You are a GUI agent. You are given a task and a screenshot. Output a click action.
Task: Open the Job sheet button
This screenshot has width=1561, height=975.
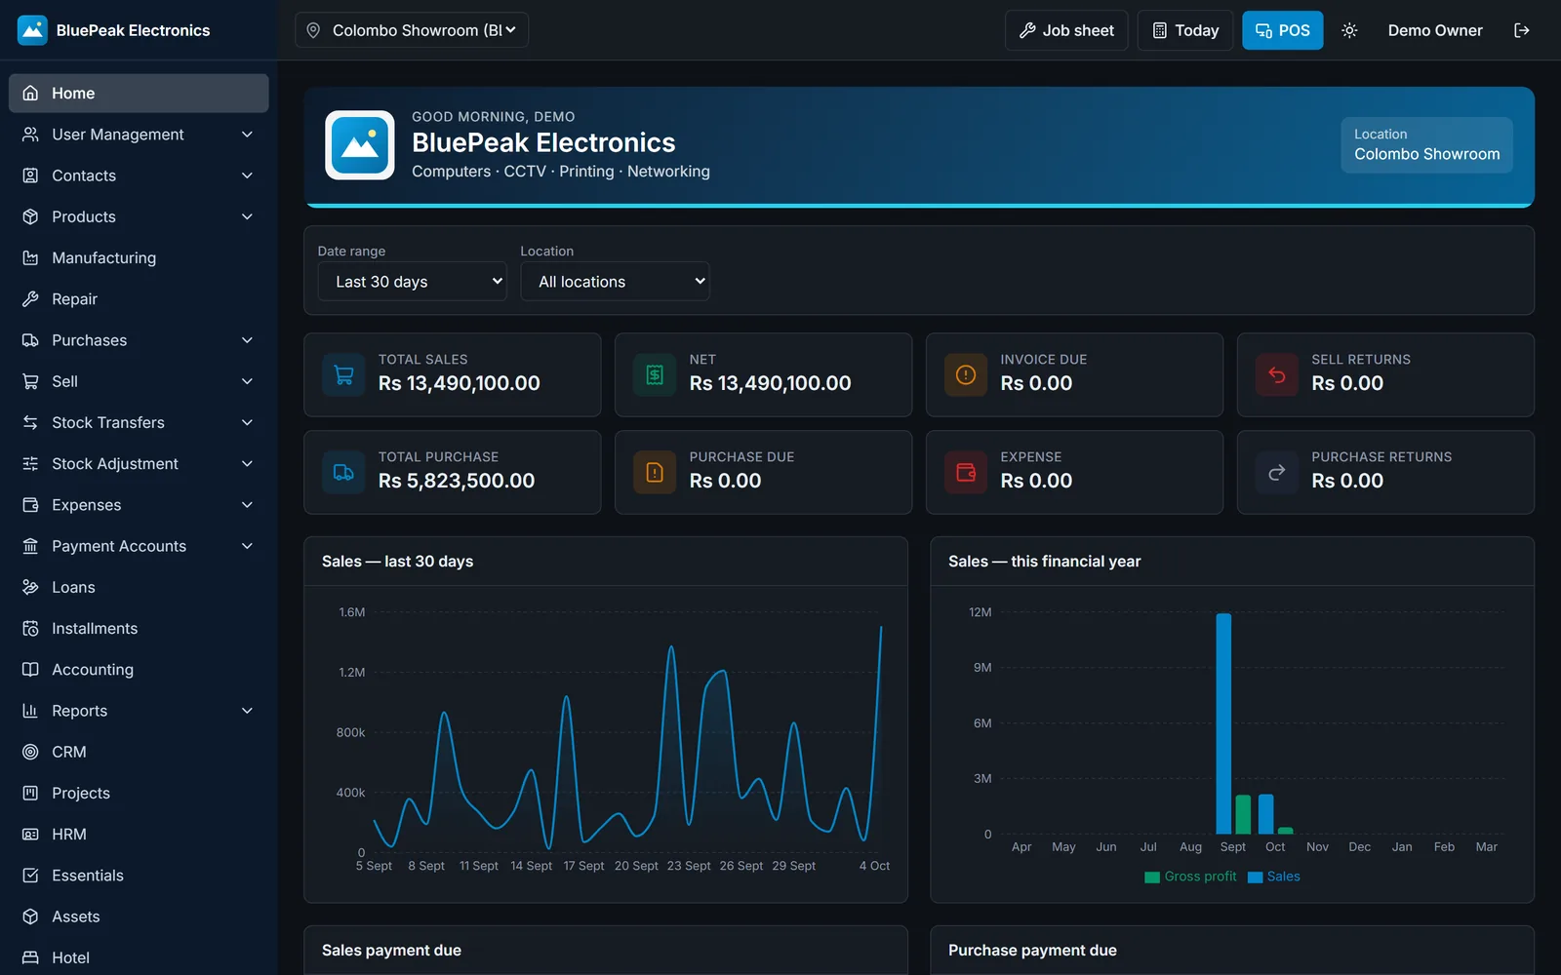click(x=1066, y=30)
